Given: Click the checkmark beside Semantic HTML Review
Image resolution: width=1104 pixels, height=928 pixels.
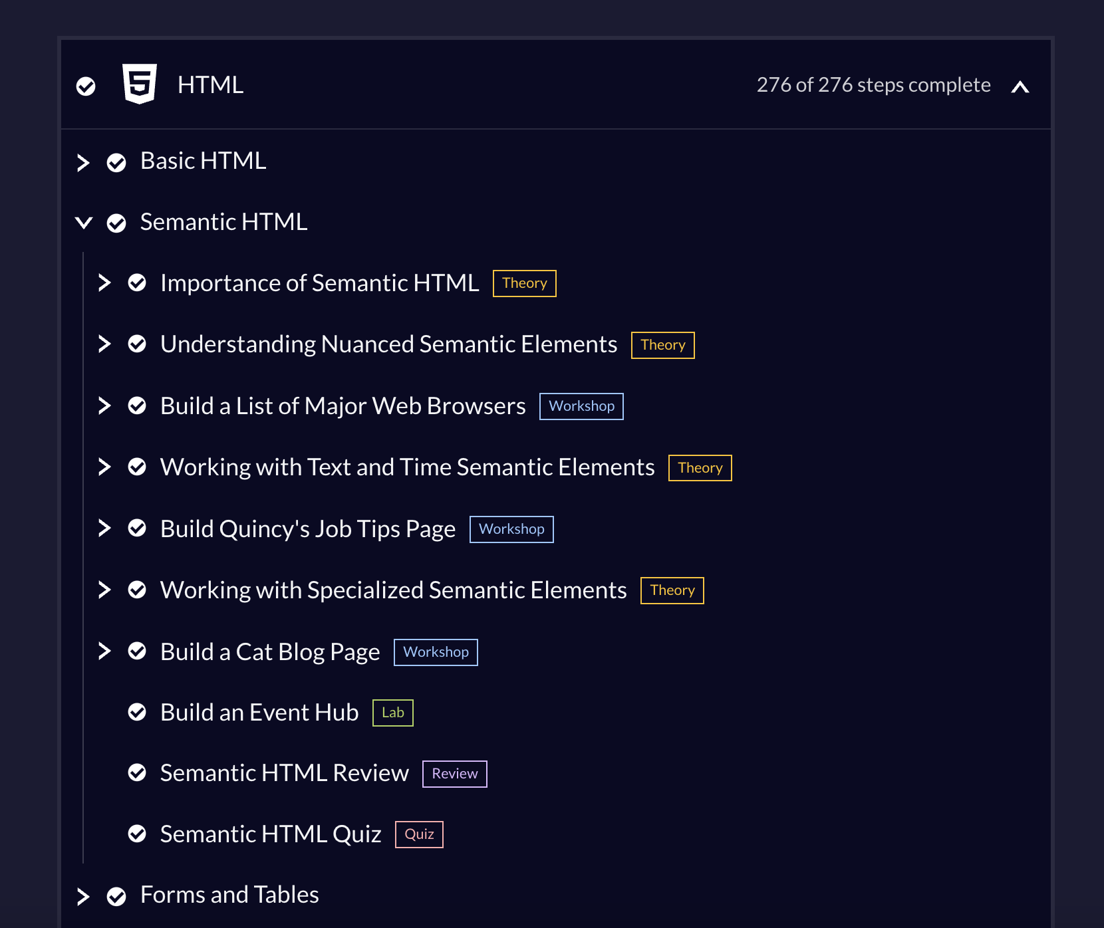Looking at the screenshot, I should click(x=137, y=772).
